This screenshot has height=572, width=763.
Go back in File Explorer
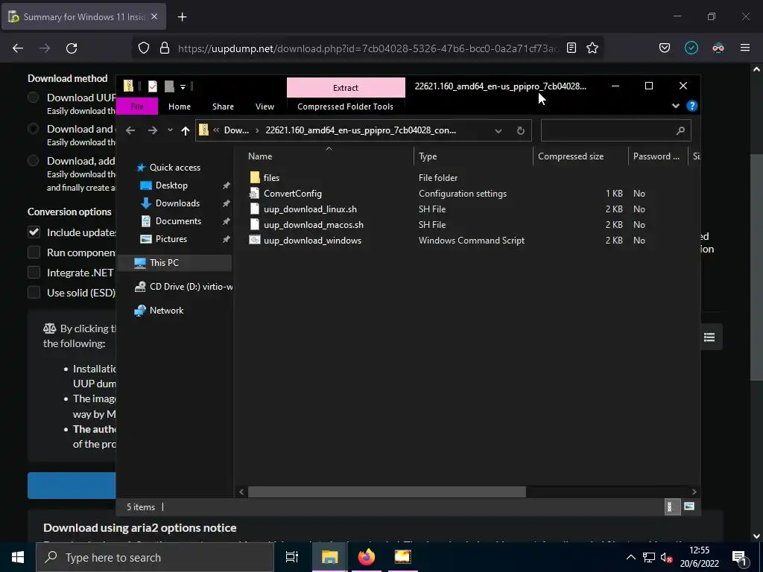tap(130, 130)
